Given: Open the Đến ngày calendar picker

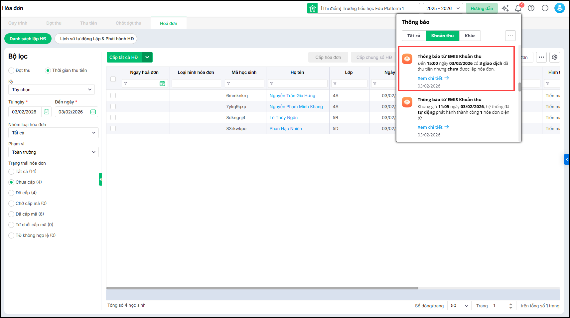Looking at the screenshot, I should coord(93,112).
